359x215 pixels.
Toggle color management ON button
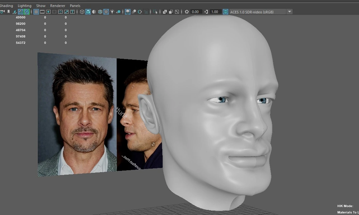(225, 12)
